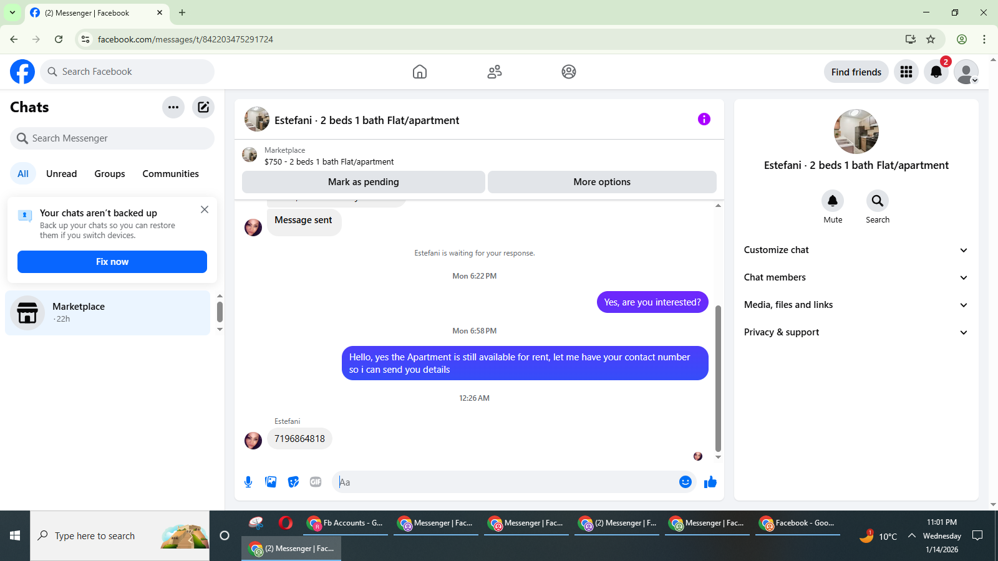Dismiss the chat backup notice
Screen dimensions: 998x561
coord(205,209)
